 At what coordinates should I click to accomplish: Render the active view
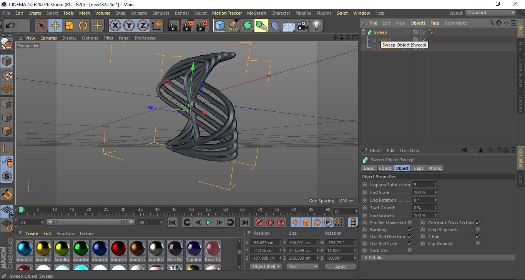174,26
